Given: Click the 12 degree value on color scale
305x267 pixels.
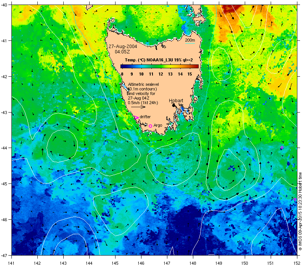Looking at the screenshot, I should click(x=161, y=74).
